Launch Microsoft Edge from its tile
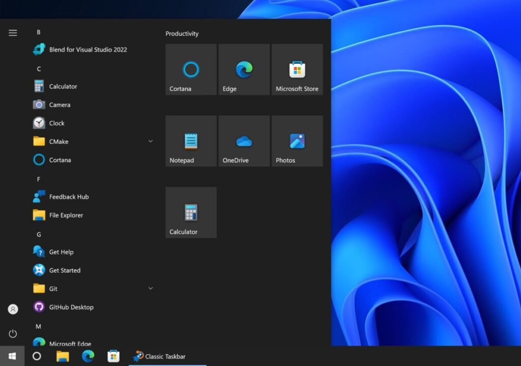521x366 pixels. [x=244, y=69]
